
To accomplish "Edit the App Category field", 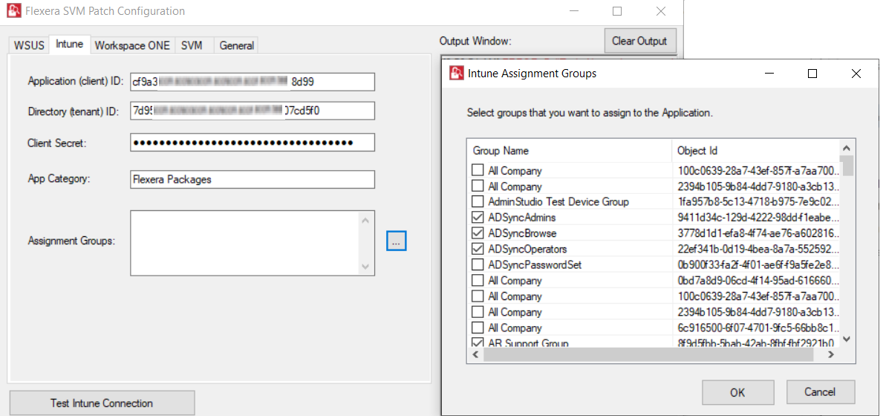I will pyautogui.click(x=252, y=180).
